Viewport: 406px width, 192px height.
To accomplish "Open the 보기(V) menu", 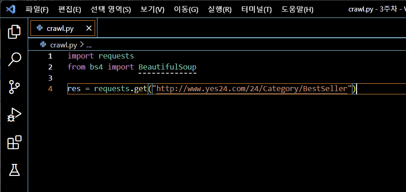I will coord(152,10).
